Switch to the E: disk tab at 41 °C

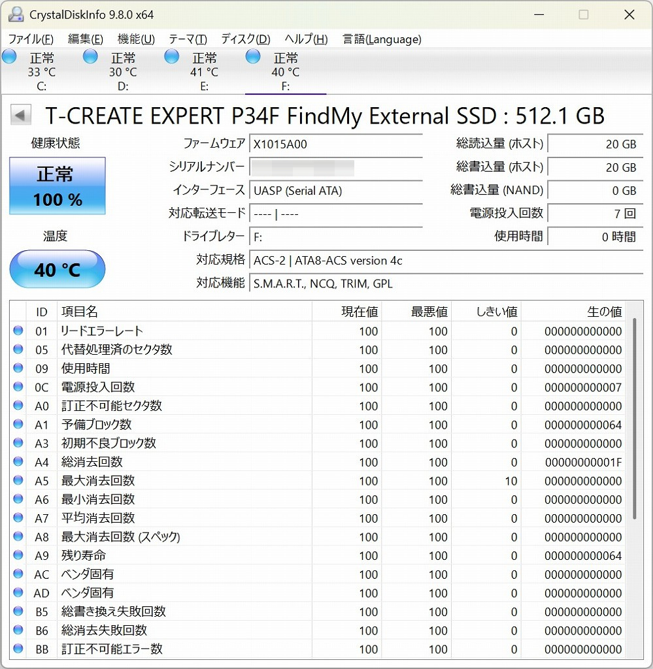pyautogui.click(x=205, y=71)
